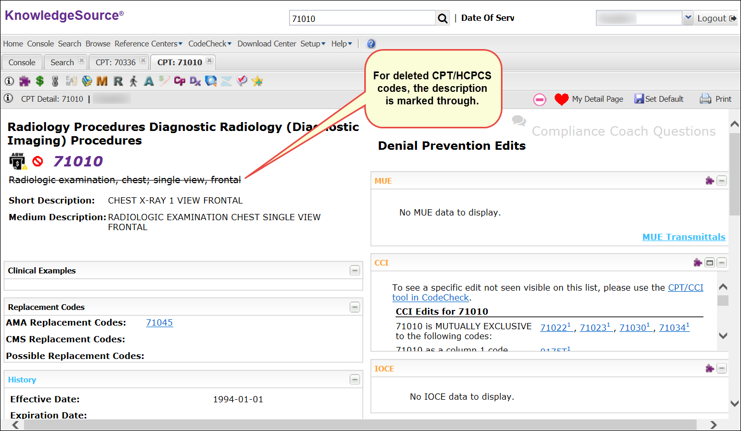Image resolution: width=741 pixels, height=431 pixels.
Task: Open the user account dropdown arrow
Action: click(687, 18)
